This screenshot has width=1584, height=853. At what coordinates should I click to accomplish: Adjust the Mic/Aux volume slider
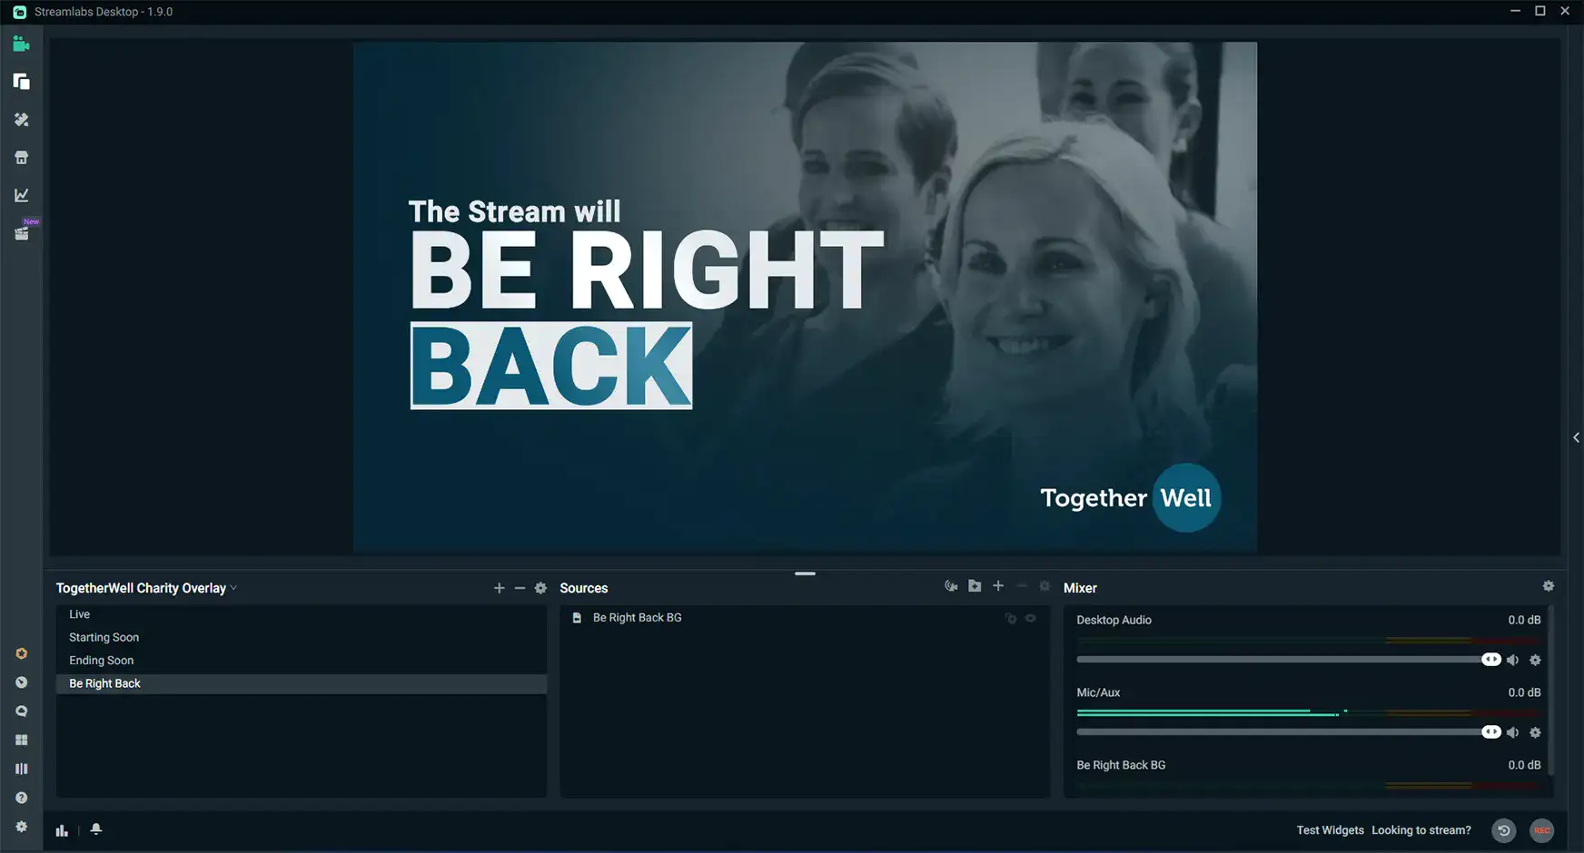1285,731
